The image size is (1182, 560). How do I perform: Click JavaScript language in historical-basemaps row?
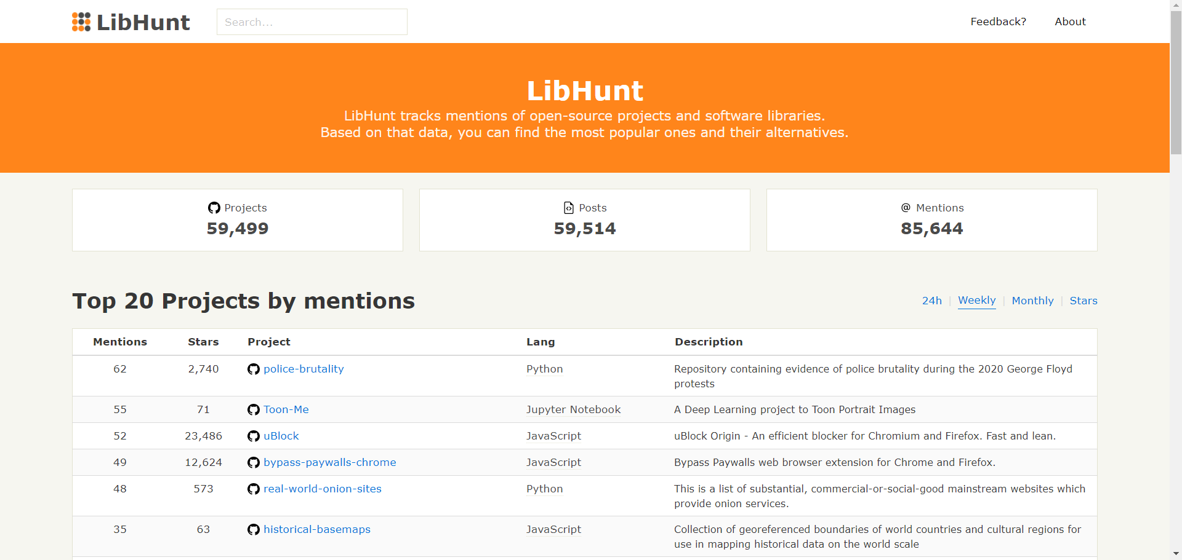pos(554,529)
